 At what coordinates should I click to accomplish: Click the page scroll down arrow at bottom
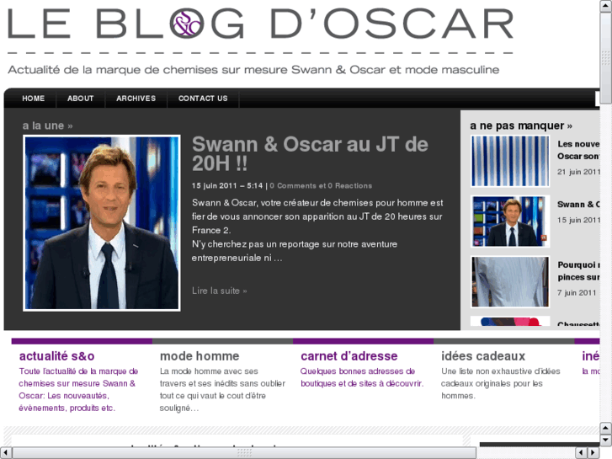coord(606,440)
